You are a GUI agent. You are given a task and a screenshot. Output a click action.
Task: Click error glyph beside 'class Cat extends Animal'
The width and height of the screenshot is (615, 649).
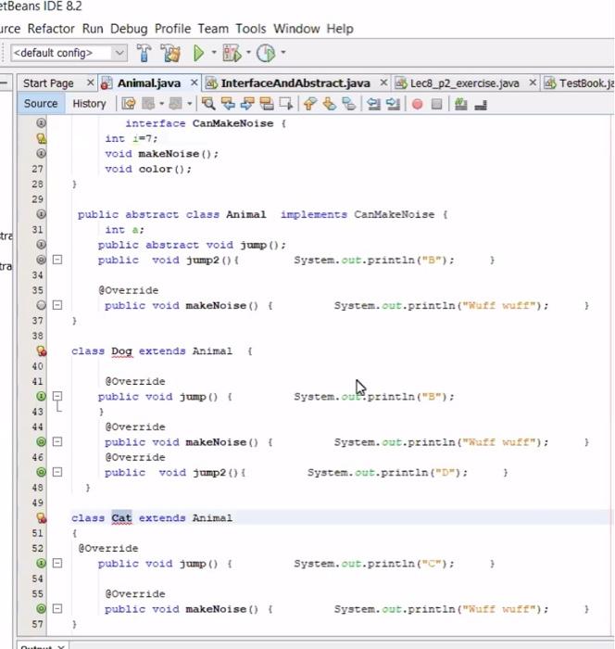coord(42,517)
